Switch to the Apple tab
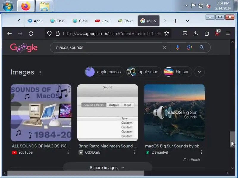This screenshot has width=238, height=178. [35, 21]
